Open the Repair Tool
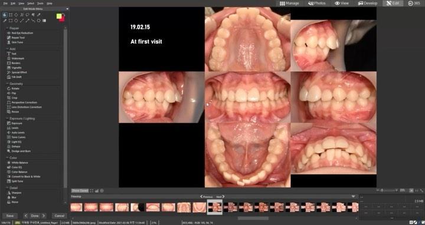Image resolution: width=425 pixels, height=225 pixels. click(x=16, y=38)
